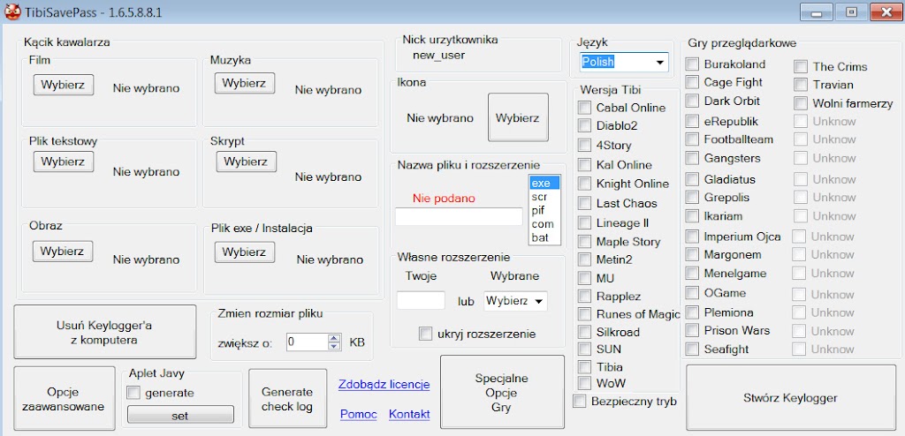Focus the file name input under Nie podano
The width and height of the screenshot is (905, 436).
(459, 217)
